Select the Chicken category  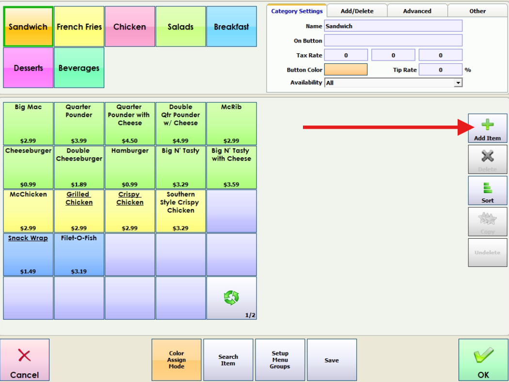130,27
